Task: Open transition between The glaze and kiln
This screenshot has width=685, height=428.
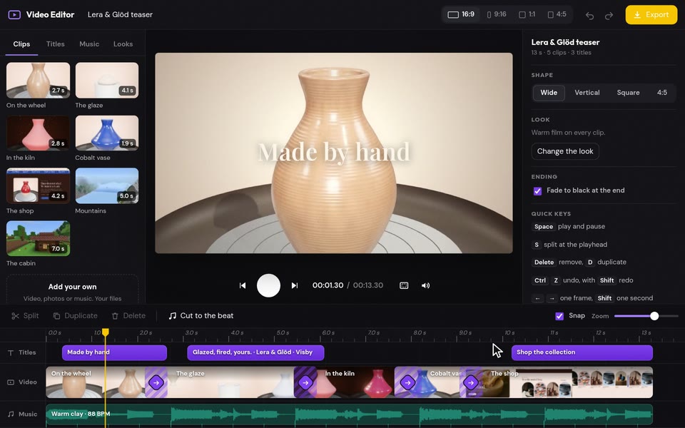Action: tap(305, 382)
